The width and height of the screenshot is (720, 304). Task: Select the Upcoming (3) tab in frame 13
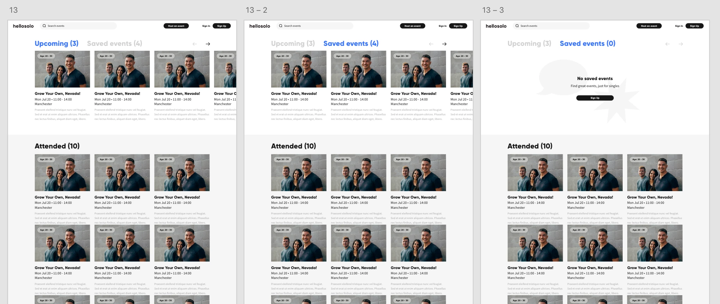pos(56,43)
